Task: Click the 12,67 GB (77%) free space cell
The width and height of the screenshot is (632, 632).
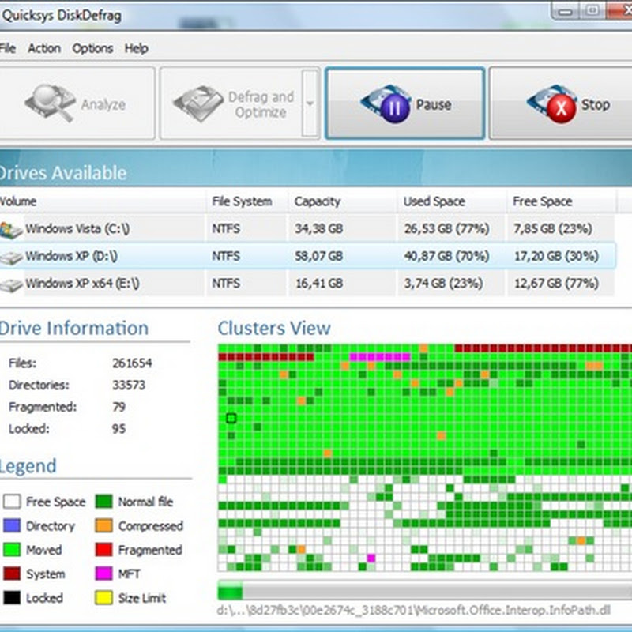Action: tap(556, 284)
